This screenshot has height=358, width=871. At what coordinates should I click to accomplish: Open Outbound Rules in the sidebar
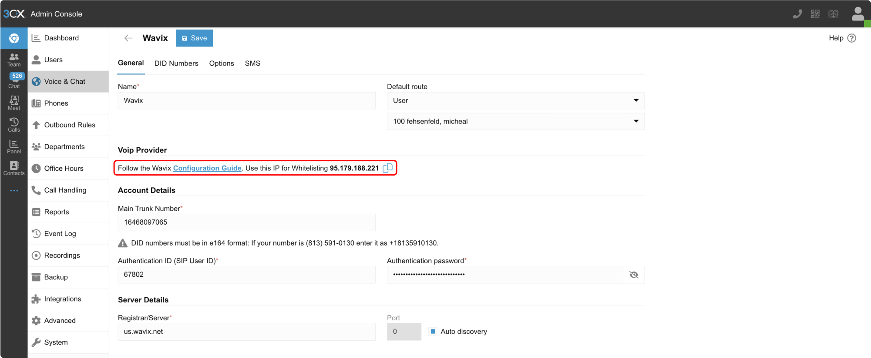click(x=69, y=125)
